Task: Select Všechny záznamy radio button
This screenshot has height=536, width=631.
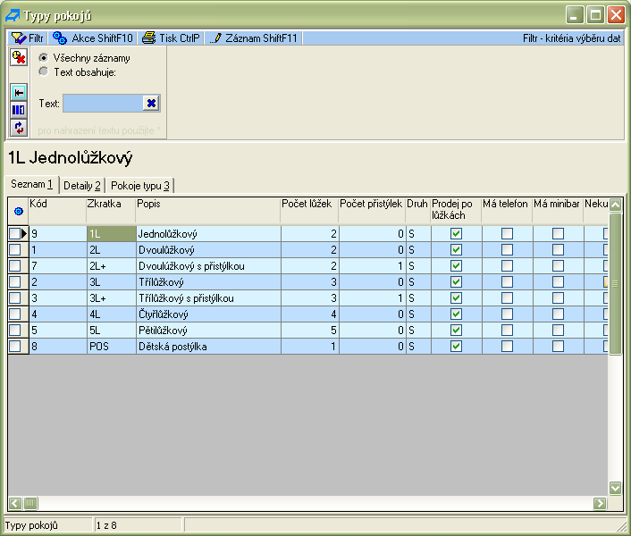Action: pos(43,57)
